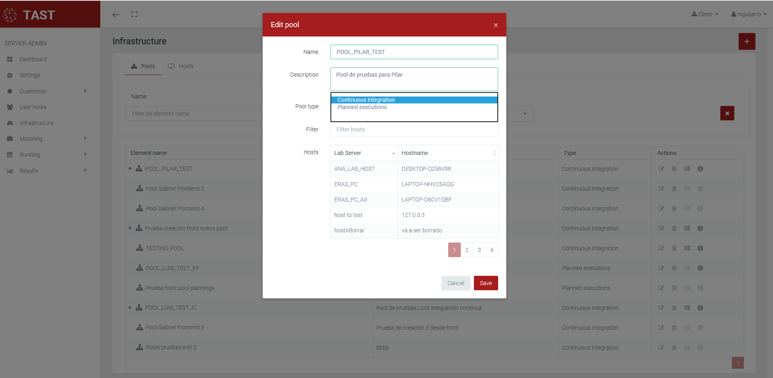Click red clear filter X button
This screenshot has width=773, height=378.
coord(727,114)
